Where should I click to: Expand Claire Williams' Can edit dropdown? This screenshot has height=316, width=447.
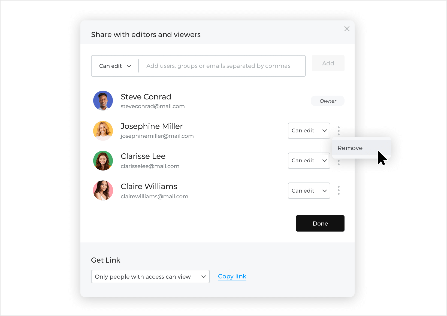point(309,191)
